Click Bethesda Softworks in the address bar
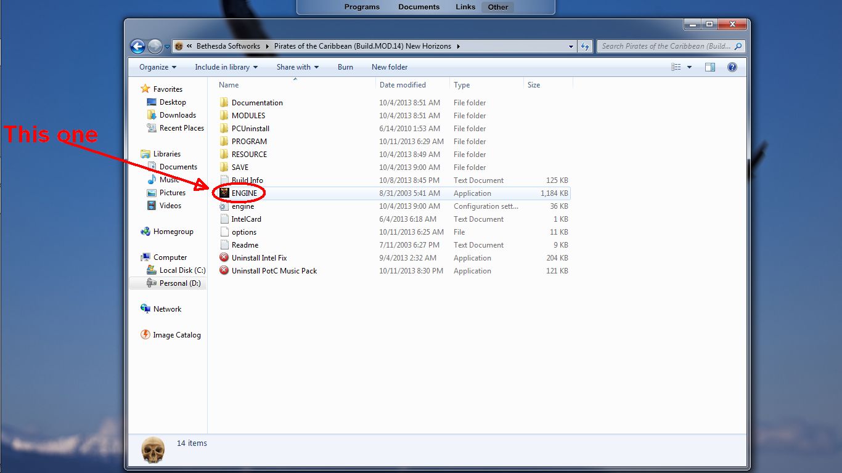Screen dimensions: 842x473 [228, 46]
